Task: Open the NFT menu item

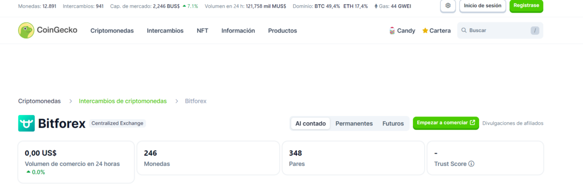Action: [x=202, y=31]
